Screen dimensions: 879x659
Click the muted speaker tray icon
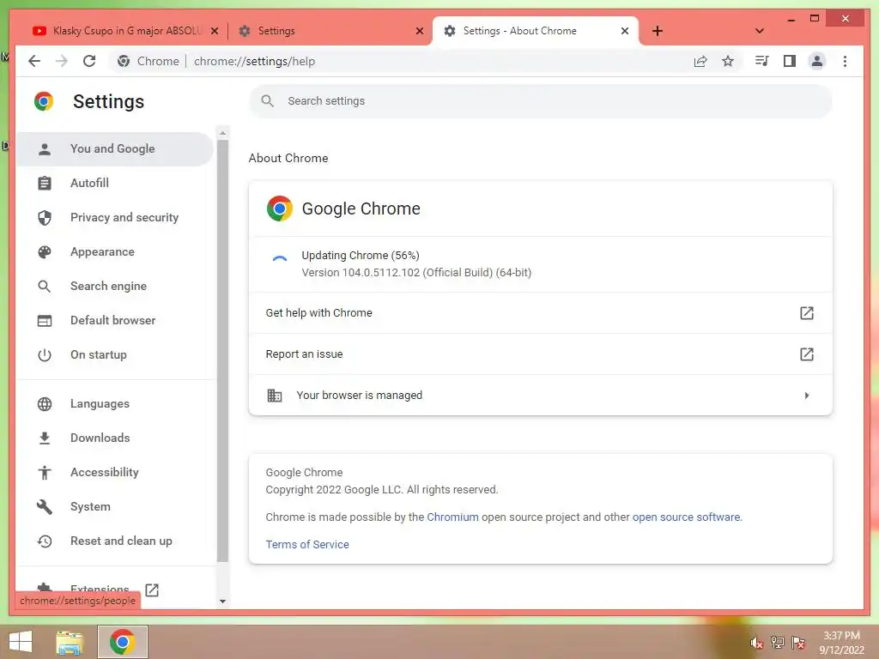(756, 643)
